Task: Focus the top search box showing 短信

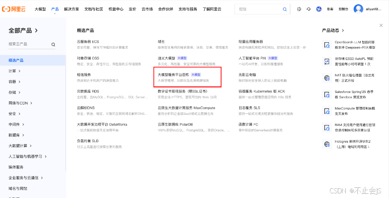Action: point(262,9)
